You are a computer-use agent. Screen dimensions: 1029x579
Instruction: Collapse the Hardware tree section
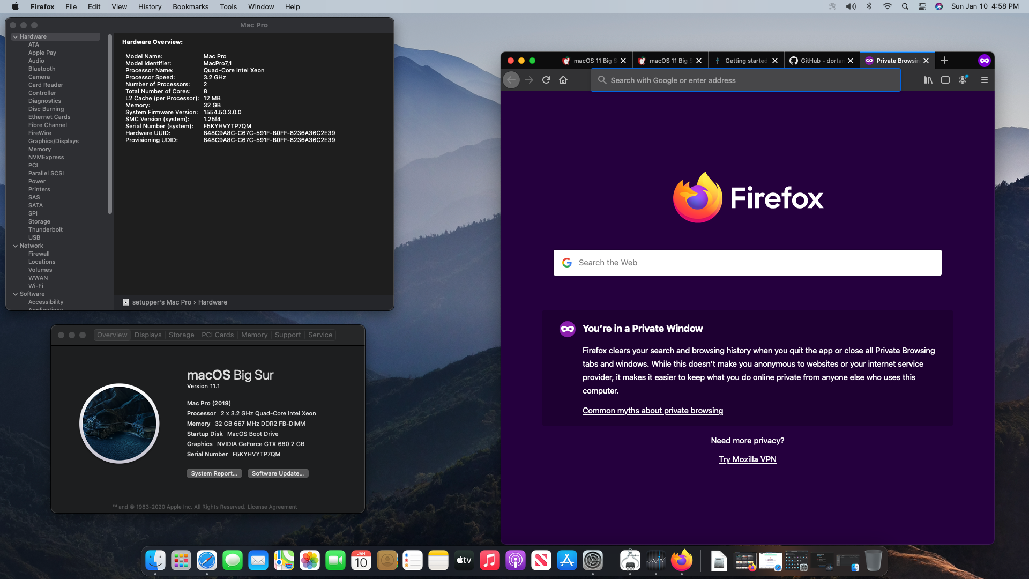pyautogui.click(x=16, y=37)
